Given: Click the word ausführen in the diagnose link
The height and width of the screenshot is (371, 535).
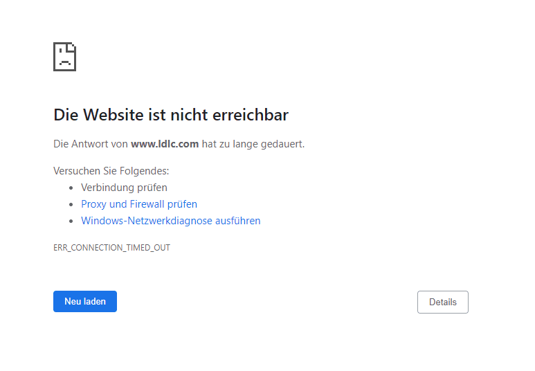Looking at the screenshot, I should [x=238, y=221].
